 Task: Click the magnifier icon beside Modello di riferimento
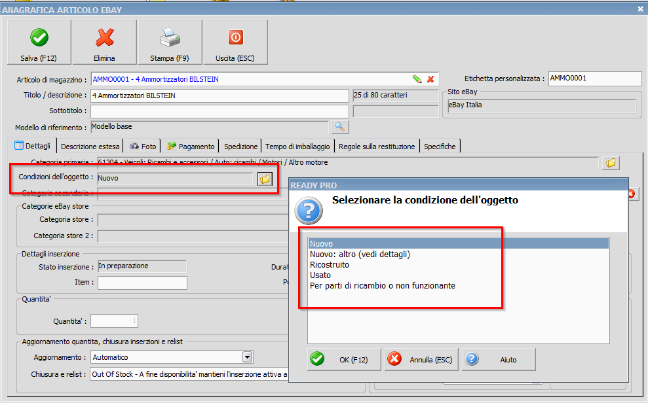coord(340,127)
